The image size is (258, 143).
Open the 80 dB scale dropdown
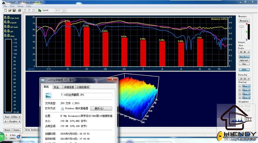tap(244, 52)
